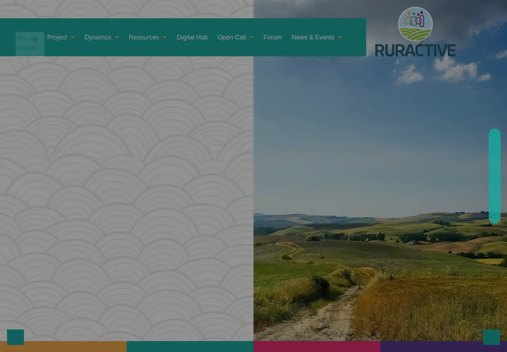Go to the Digital Hub page
The width and height of the screenshot is (507, 352).
click(x=192, y=37)
